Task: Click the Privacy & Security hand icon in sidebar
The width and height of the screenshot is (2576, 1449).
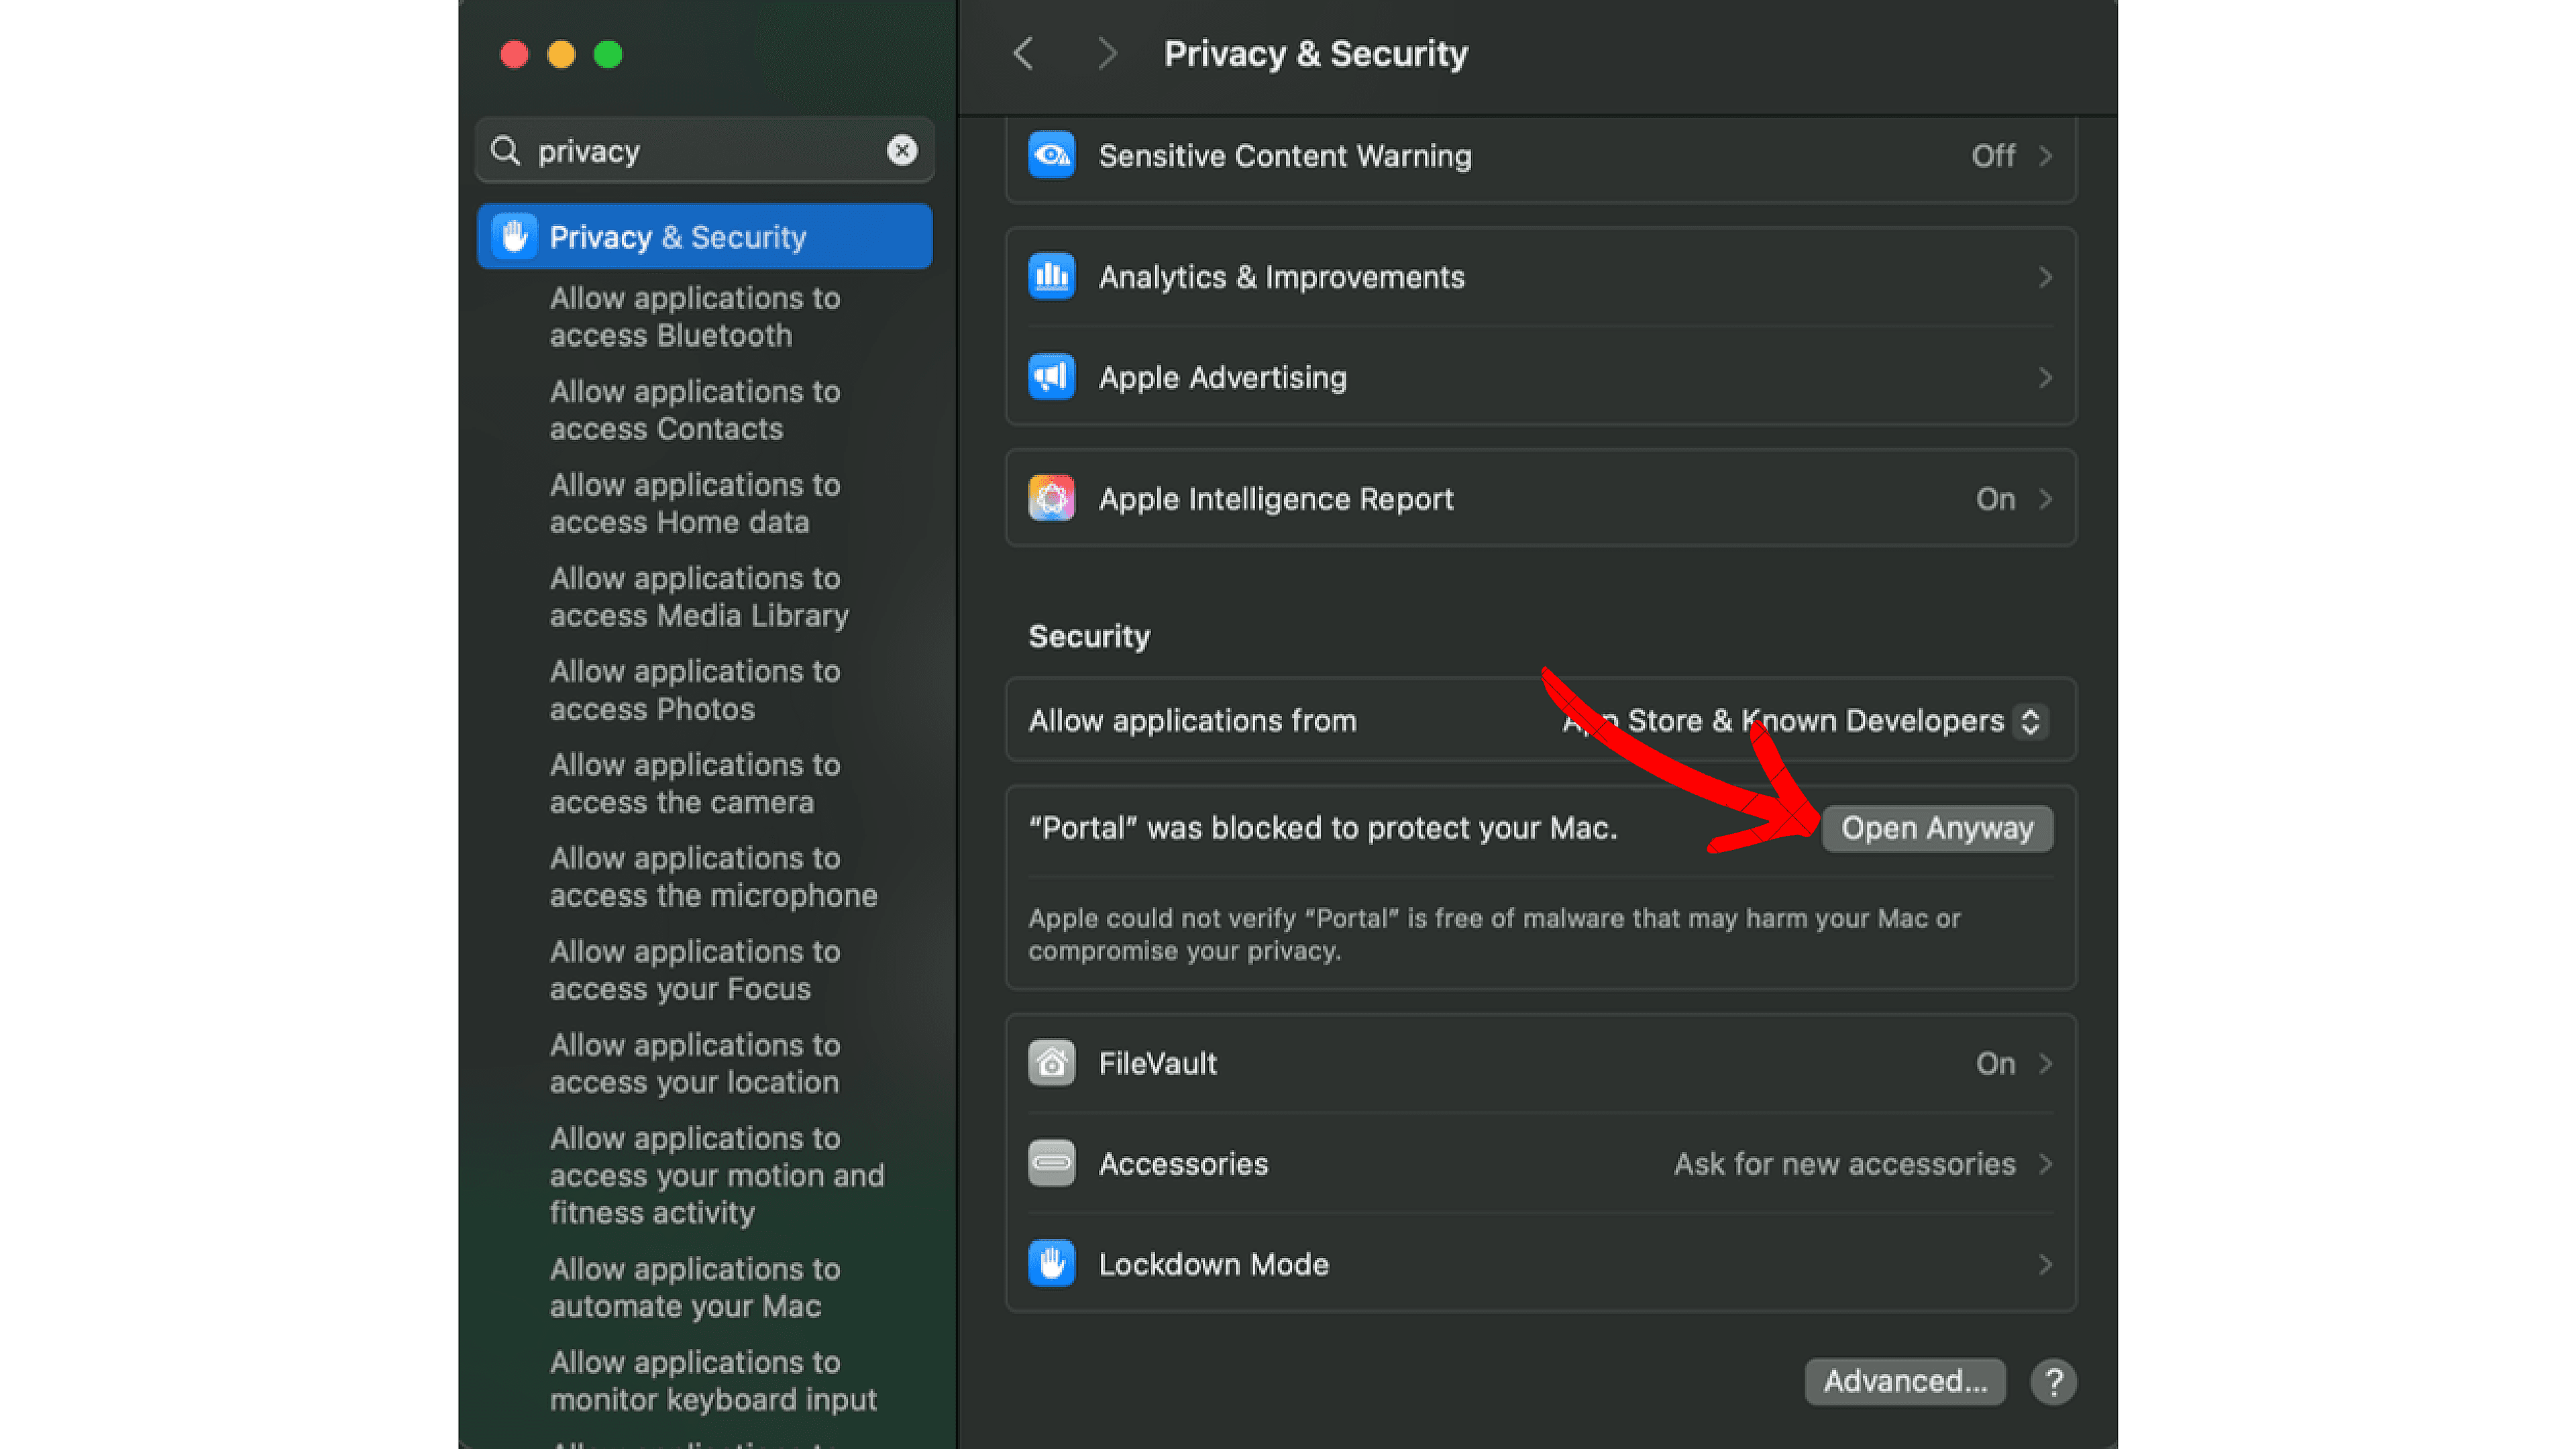Action: (x=514, y=237)
